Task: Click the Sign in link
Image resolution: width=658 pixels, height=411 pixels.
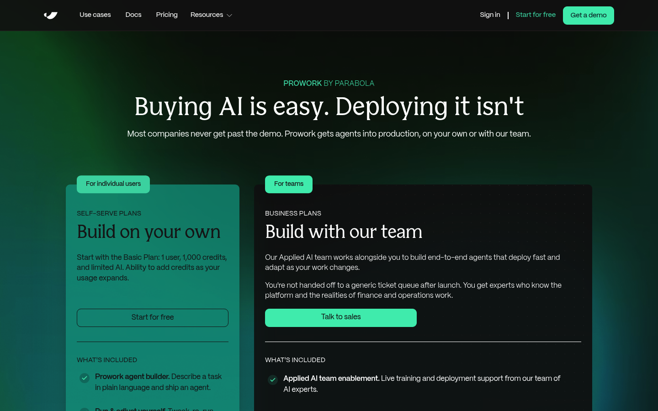Action: (x=490, y=15)
